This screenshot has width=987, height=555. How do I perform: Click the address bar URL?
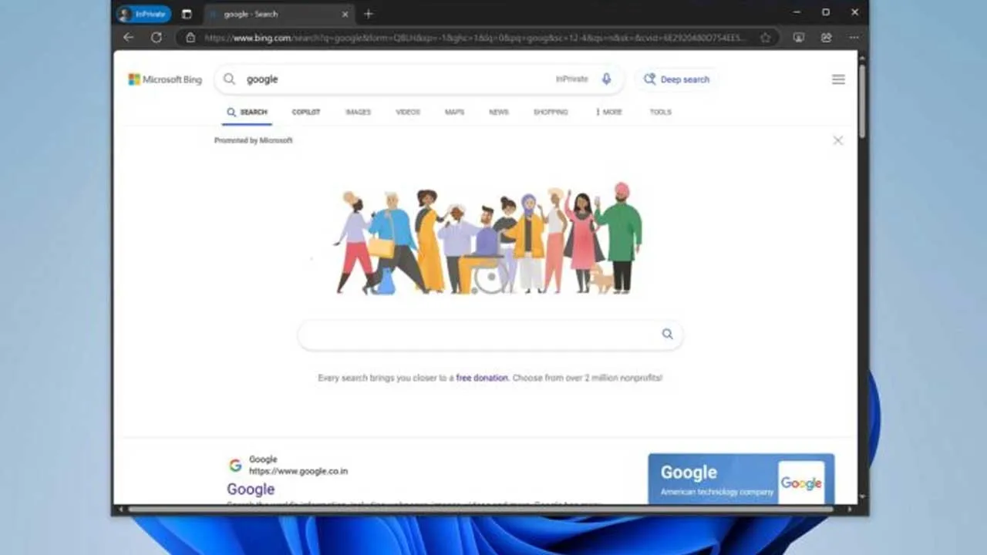(x=476, y=37)
